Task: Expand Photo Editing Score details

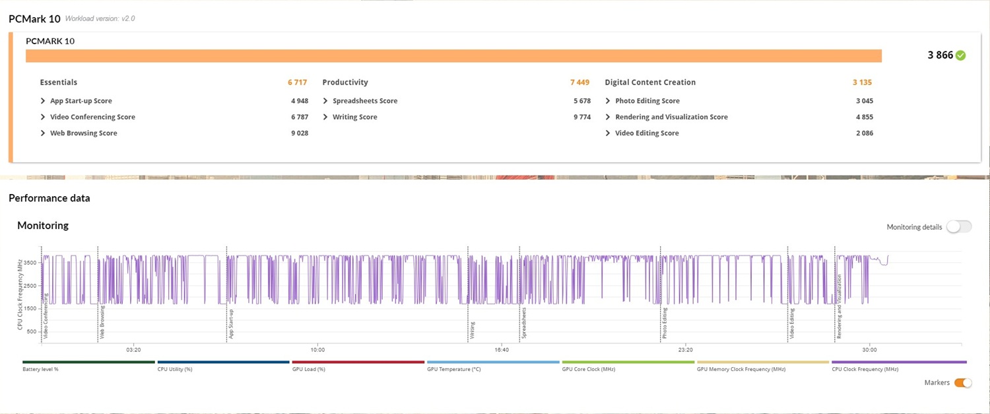Action: coord(609,101)
